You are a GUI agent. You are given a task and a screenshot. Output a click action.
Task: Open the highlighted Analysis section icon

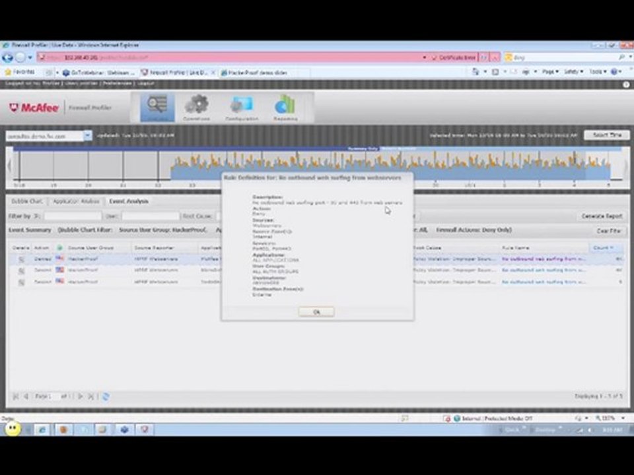157,107
